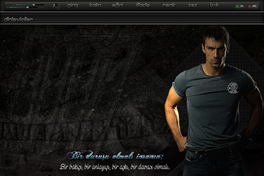The height and width of the screenshot is (176, 264).
Task: Select the giriş menu item
Action: pyautogui.click(x=73, y=5)
